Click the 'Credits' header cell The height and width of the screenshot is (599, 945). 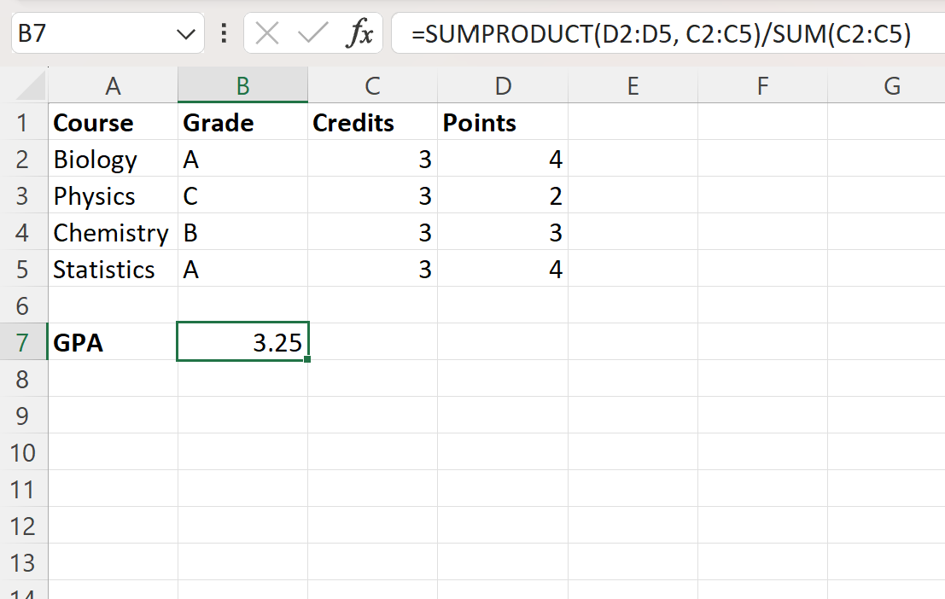point(372,122)
